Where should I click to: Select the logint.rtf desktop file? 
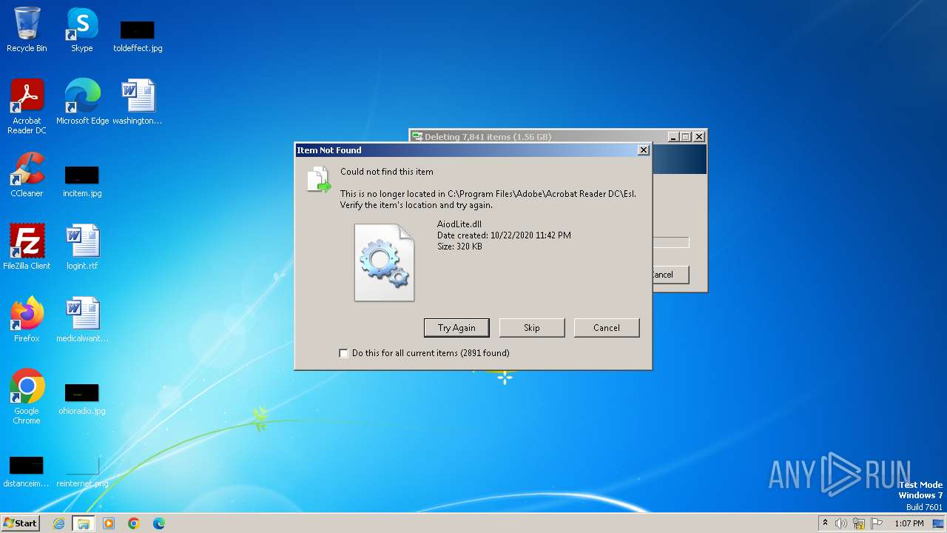click(x=82, y=247)
